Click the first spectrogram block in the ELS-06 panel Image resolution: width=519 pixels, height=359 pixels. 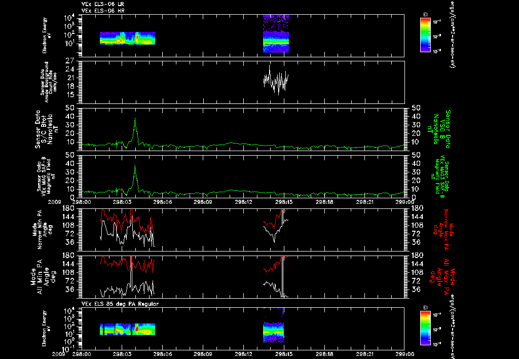[x=127, y=38]
